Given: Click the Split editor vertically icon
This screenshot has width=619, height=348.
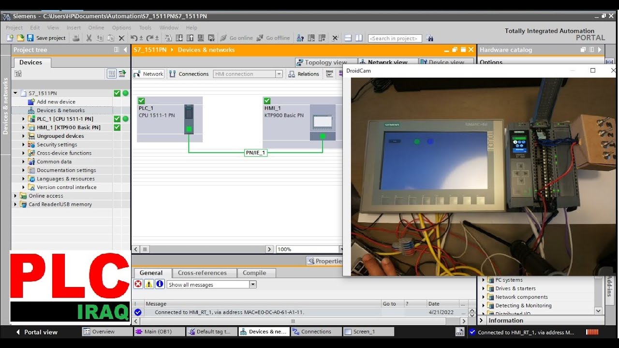Looking at the screenshot, I should (x=359, y=38).
